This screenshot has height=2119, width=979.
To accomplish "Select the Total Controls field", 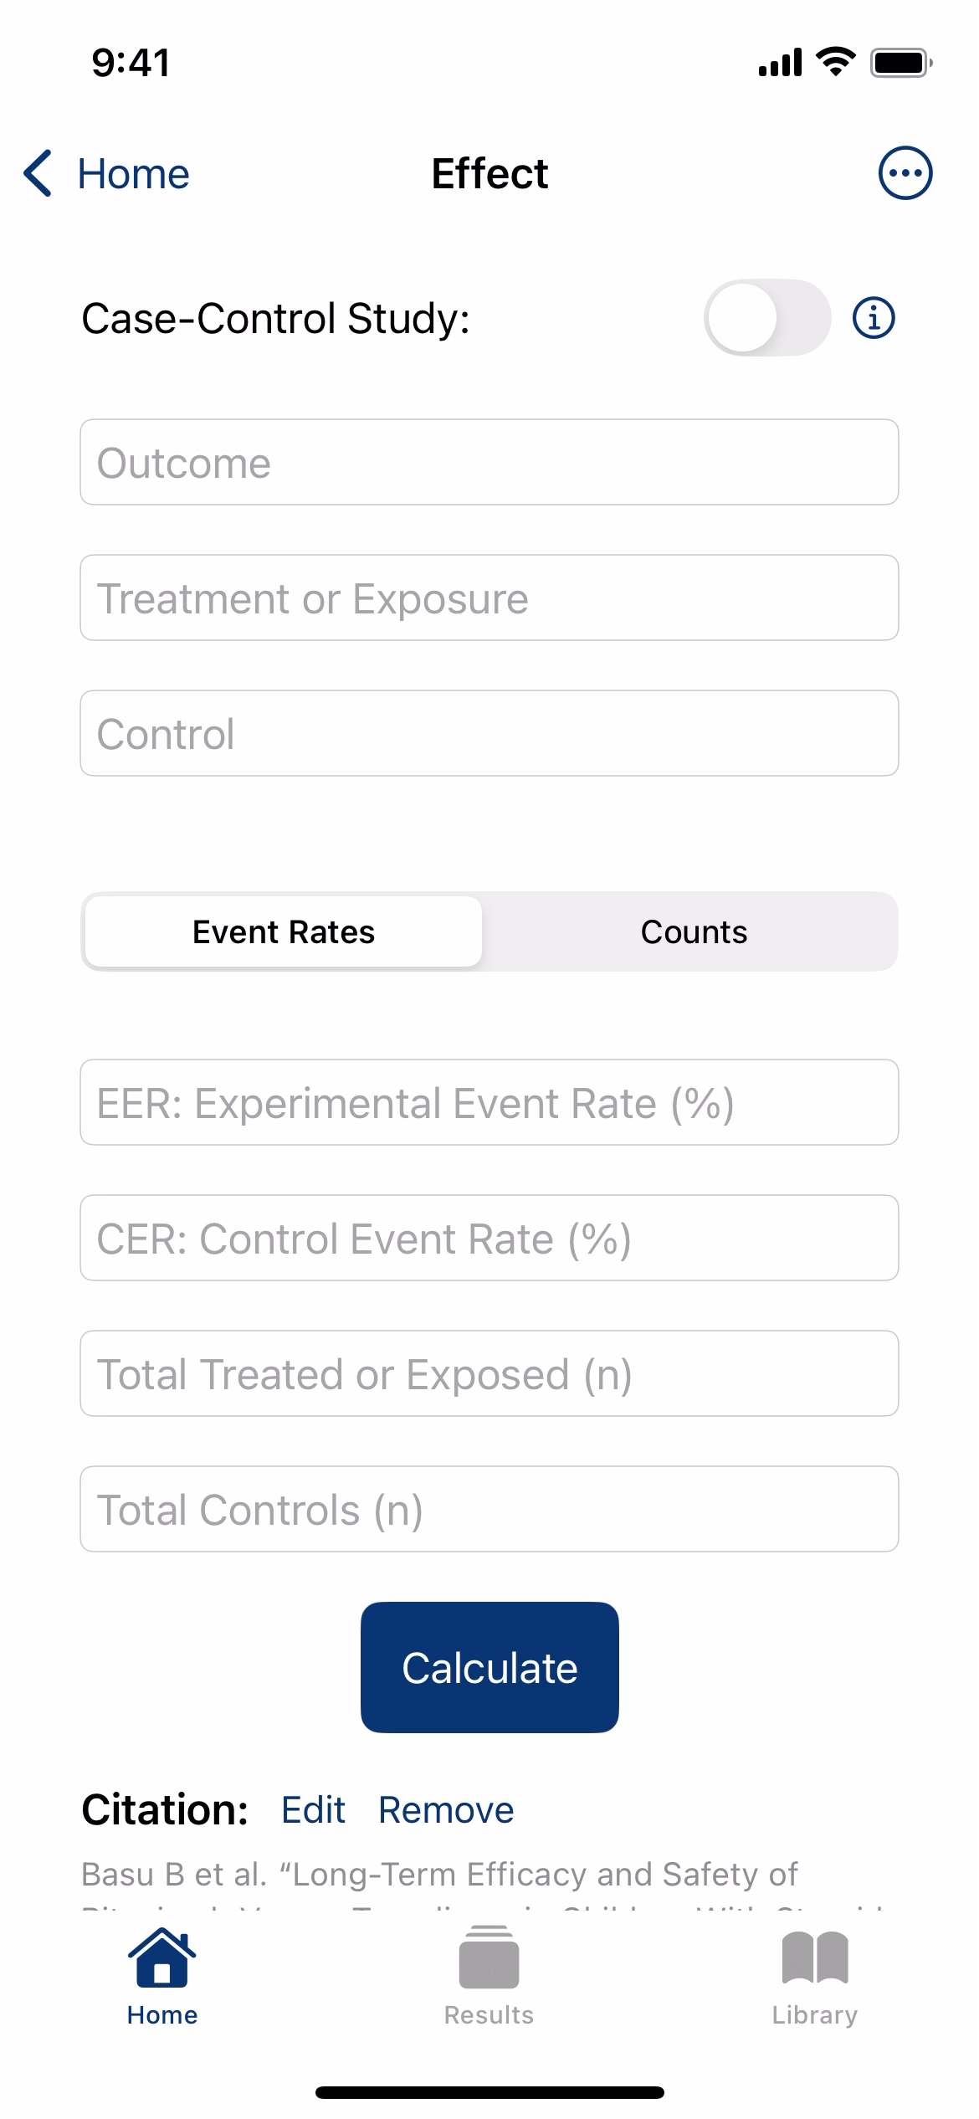I will pos(489,1509).
